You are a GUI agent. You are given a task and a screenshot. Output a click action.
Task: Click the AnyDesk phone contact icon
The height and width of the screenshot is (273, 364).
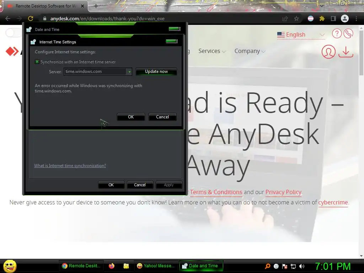tap(348, 33)
